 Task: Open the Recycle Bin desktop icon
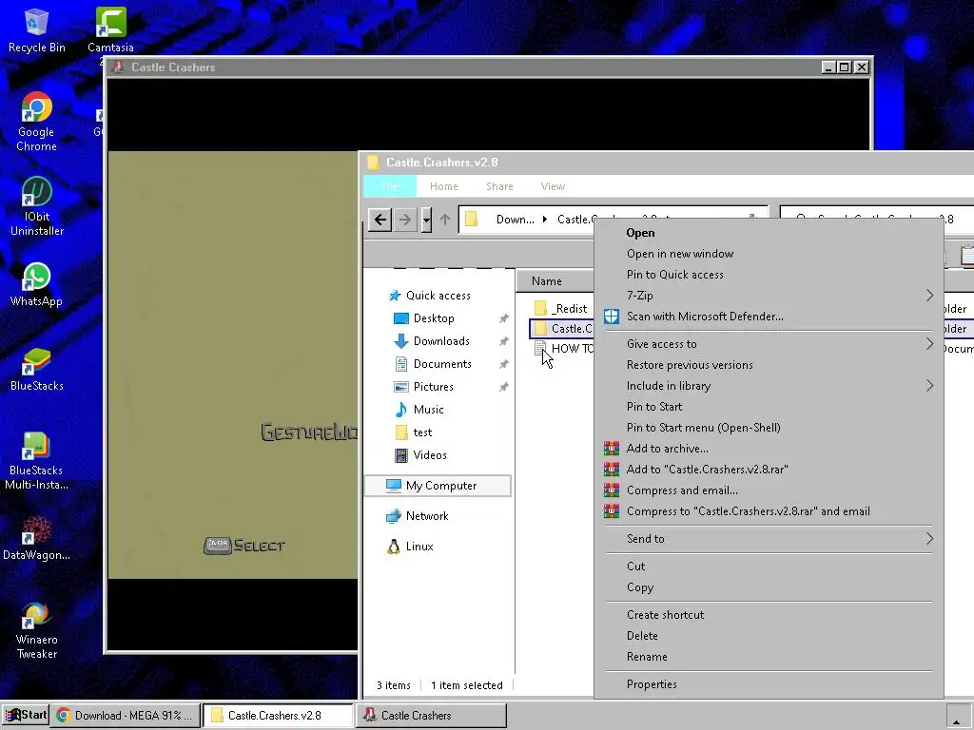coord(37,31)
